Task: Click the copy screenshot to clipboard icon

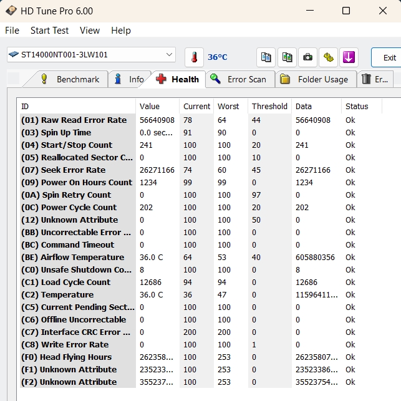Action: click(287, 57)
